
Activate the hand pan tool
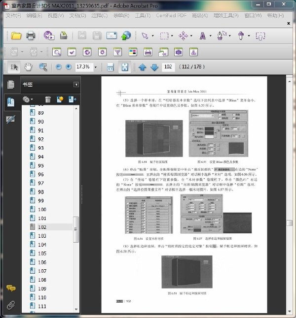click(x=28, y=67)
